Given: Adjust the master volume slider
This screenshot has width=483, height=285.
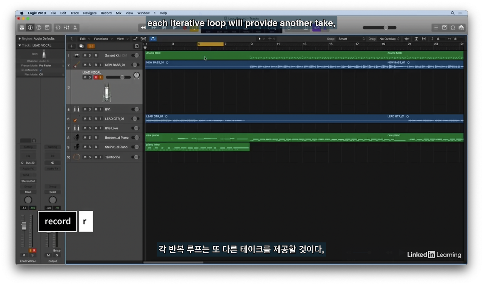Looking at the screenshot, I should pyautogui.click(x=380, y=28).
